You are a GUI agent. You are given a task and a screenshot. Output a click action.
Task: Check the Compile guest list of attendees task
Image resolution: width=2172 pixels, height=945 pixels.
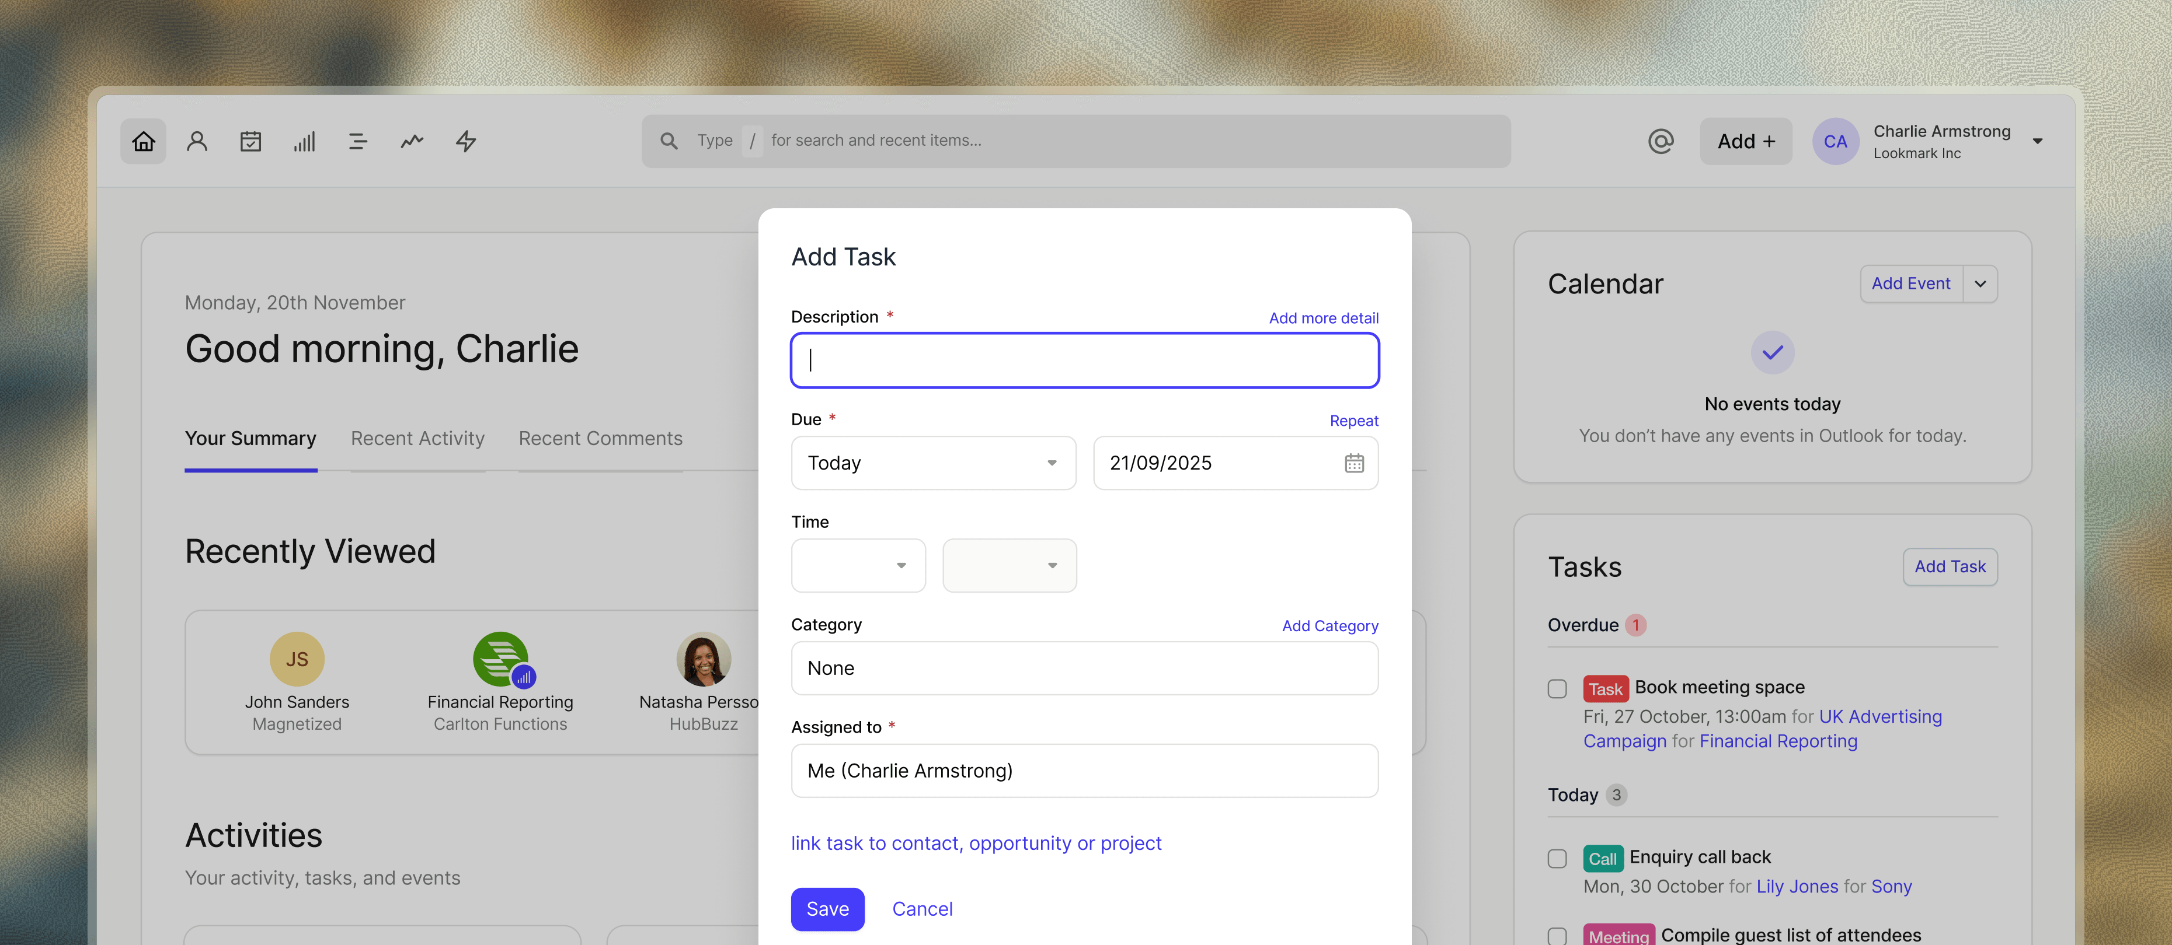pos(1557,935)
